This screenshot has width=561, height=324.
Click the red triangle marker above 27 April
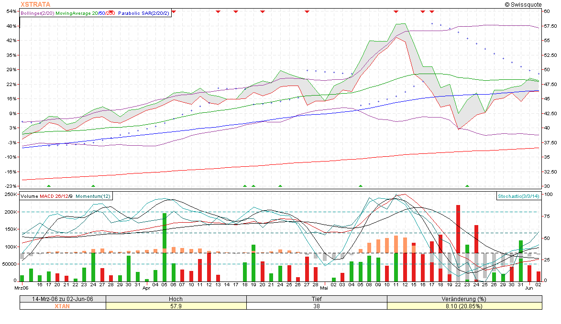click(x=307, y=12)
